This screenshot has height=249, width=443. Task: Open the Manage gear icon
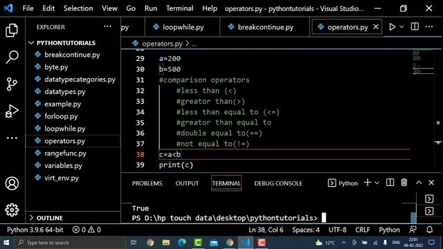click(x=12, y=210)
